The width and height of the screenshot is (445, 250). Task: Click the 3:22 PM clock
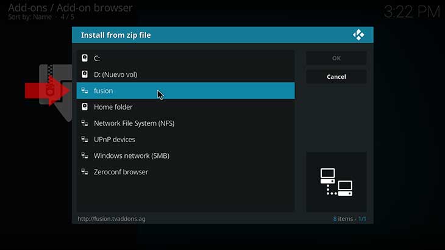coord(412,12)
